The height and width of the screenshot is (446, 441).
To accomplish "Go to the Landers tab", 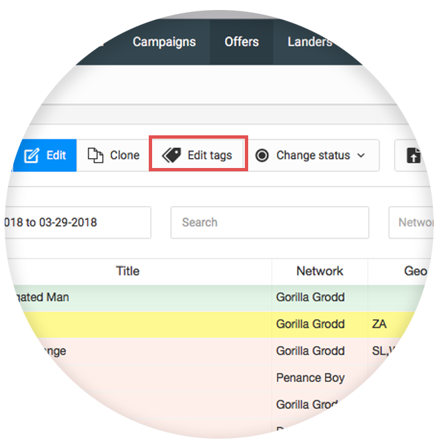I will (x=310, y=42).
